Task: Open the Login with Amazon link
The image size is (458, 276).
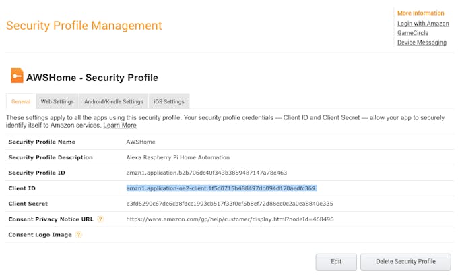Action: click(x=423, y=24)
